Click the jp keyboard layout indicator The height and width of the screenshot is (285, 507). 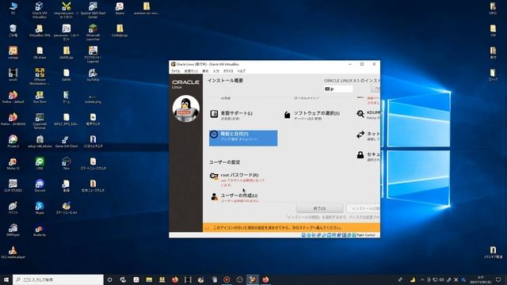[x=338, y=89]
